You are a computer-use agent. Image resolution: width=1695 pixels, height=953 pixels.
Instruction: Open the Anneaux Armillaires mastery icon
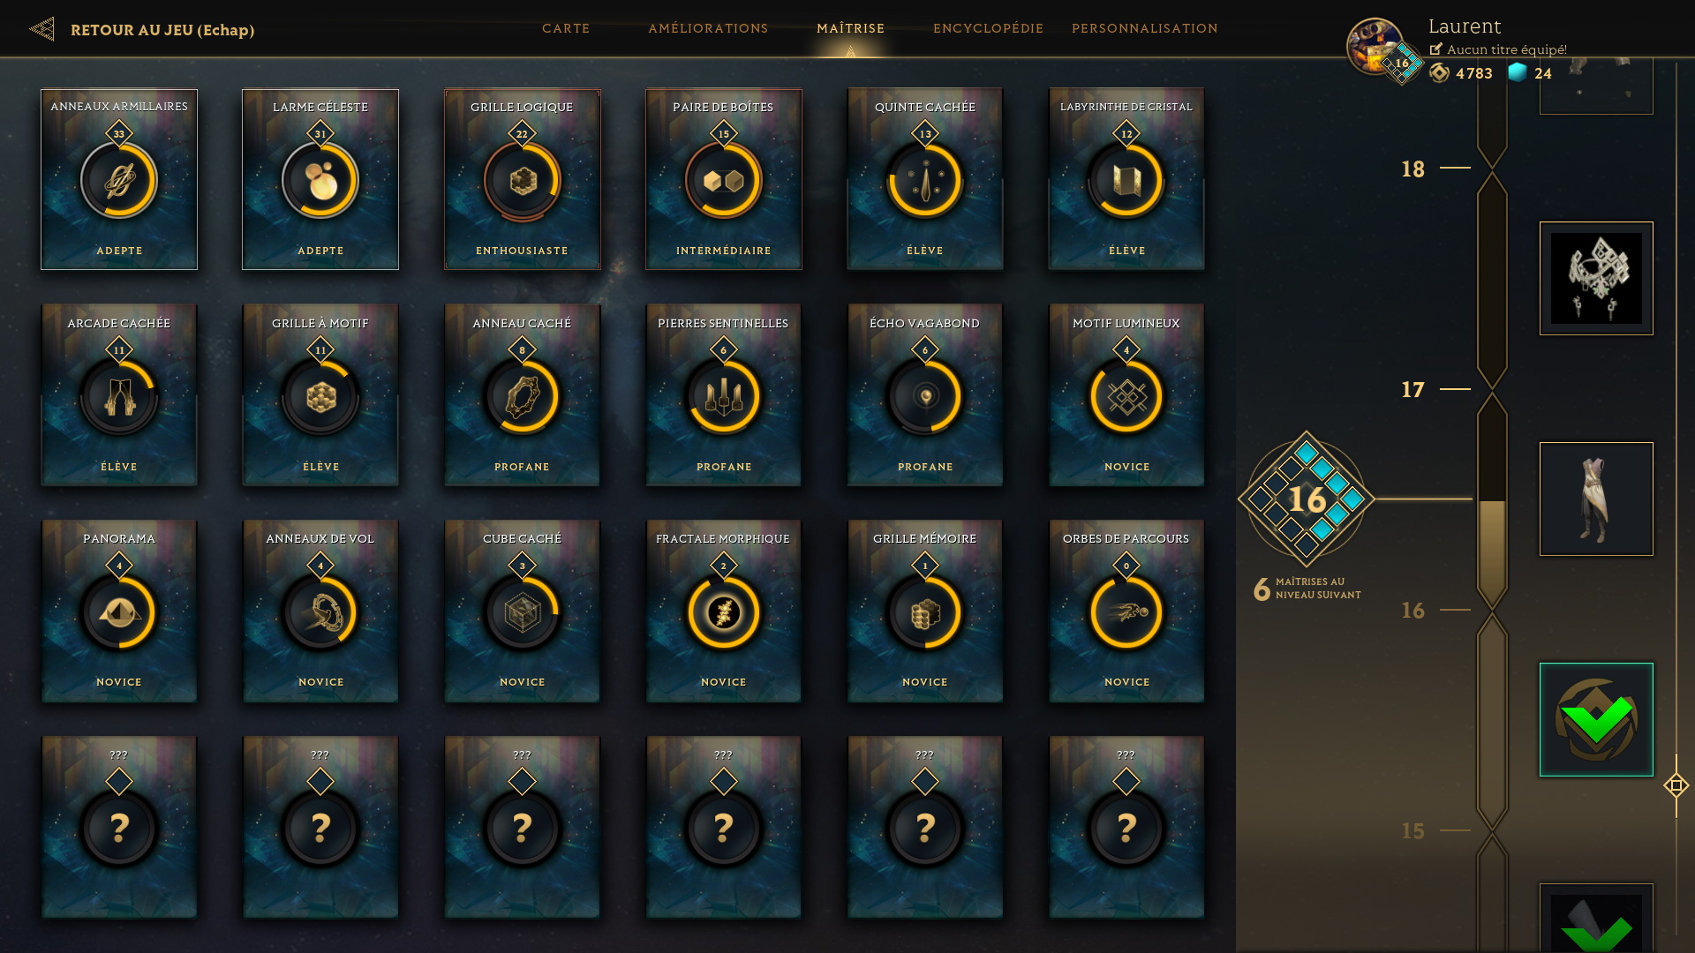pos(119,180)
